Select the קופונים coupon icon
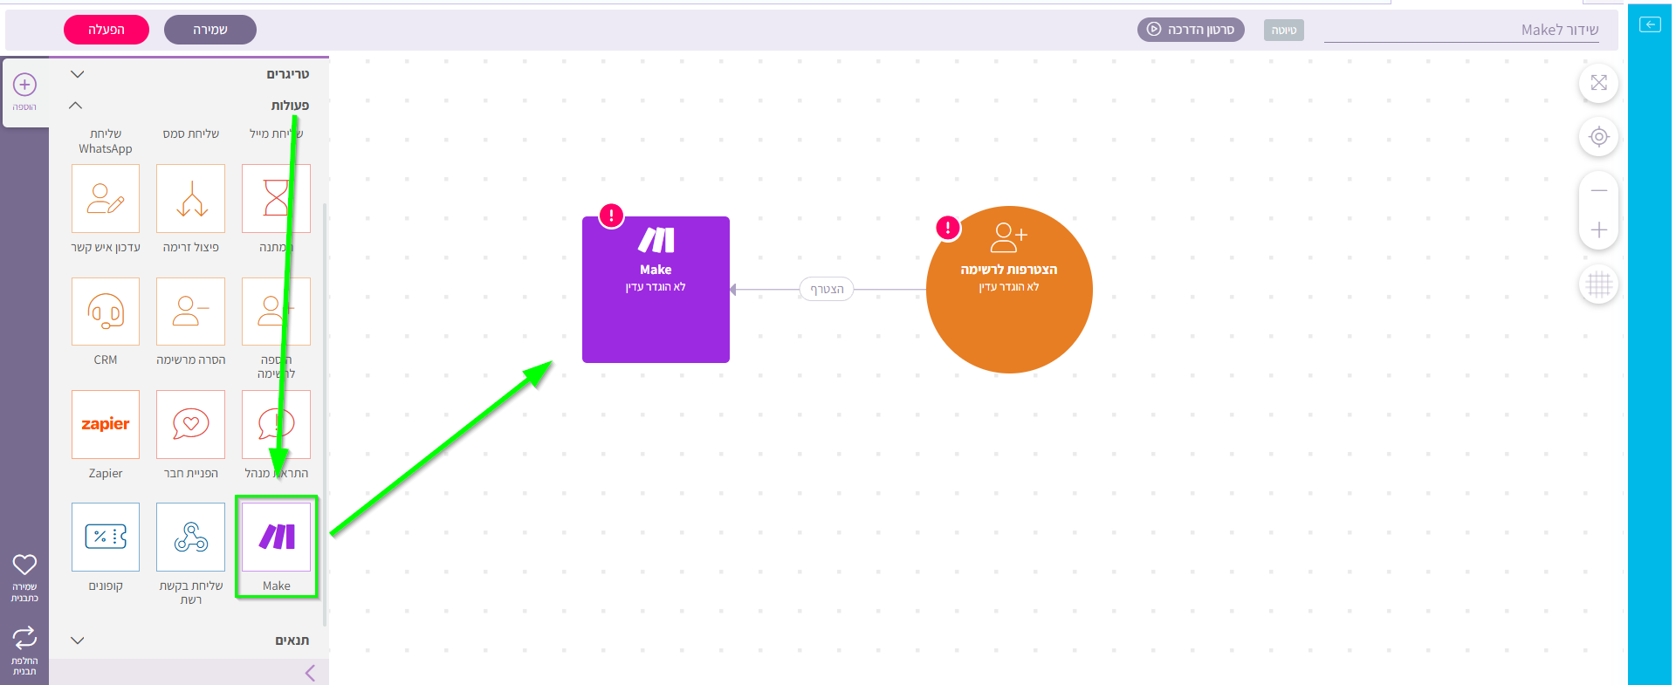1676x685 pixels. click(x=106, y=537)
